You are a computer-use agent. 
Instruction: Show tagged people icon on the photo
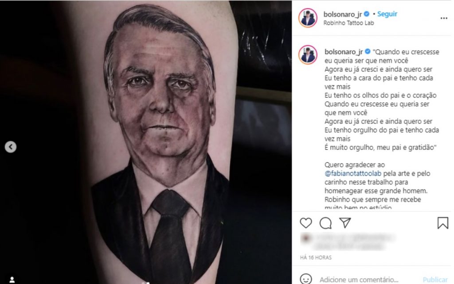(x=12, y=280)
